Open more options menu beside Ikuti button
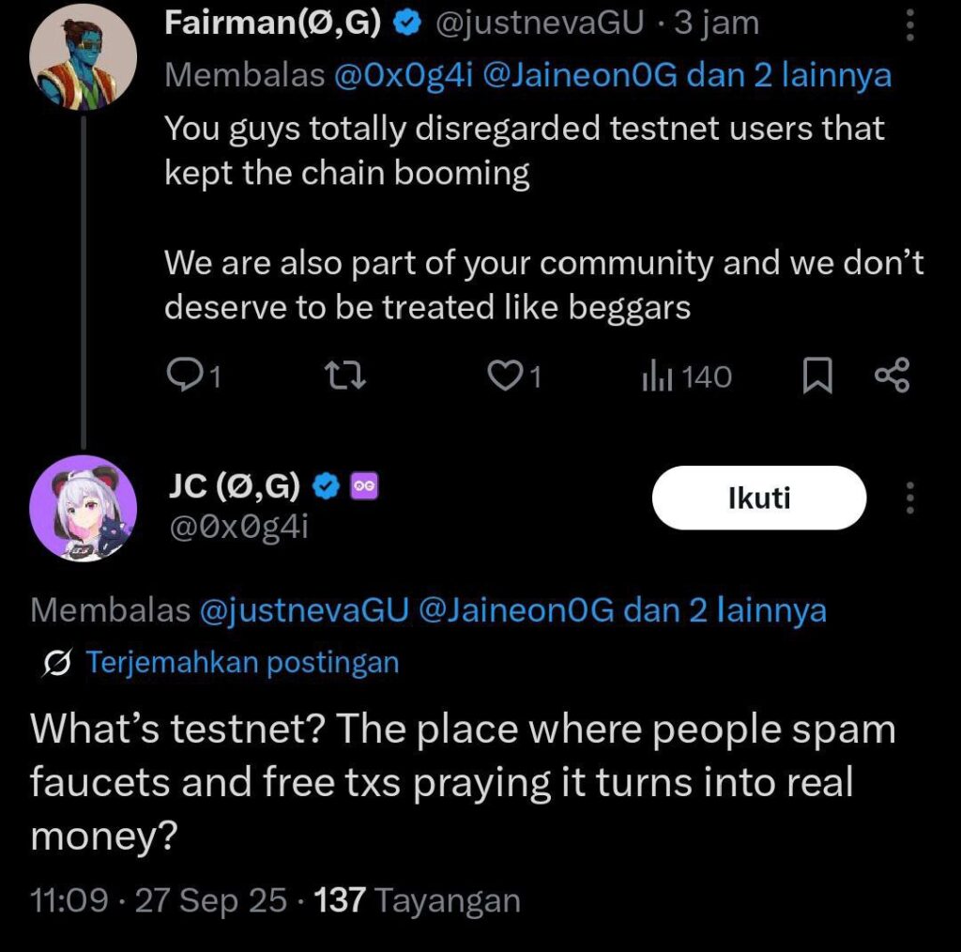The width and height of the screenshot is (961, 952). (908, 498)
